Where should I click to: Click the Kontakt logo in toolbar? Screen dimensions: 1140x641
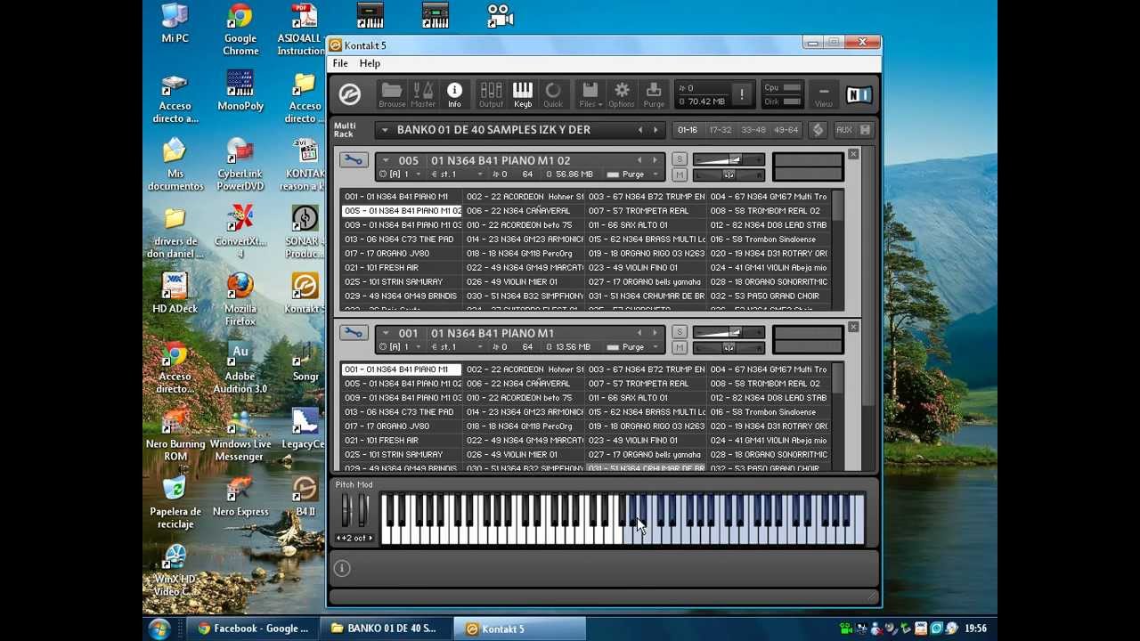[x=350, y=94]
